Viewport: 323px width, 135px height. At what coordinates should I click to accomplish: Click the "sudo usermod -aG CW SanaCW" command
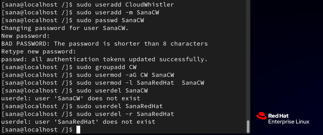125,75
